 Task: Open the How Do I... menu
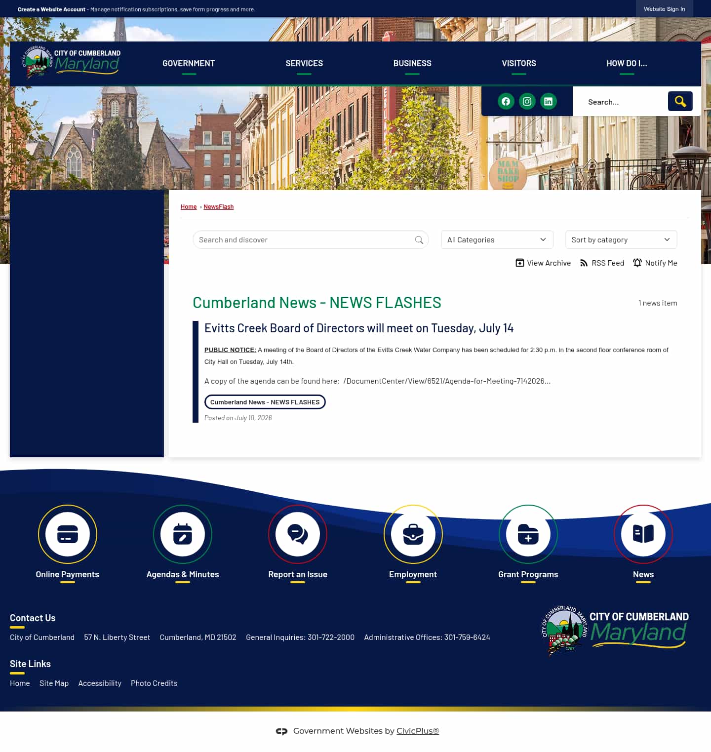pos(627,63)
